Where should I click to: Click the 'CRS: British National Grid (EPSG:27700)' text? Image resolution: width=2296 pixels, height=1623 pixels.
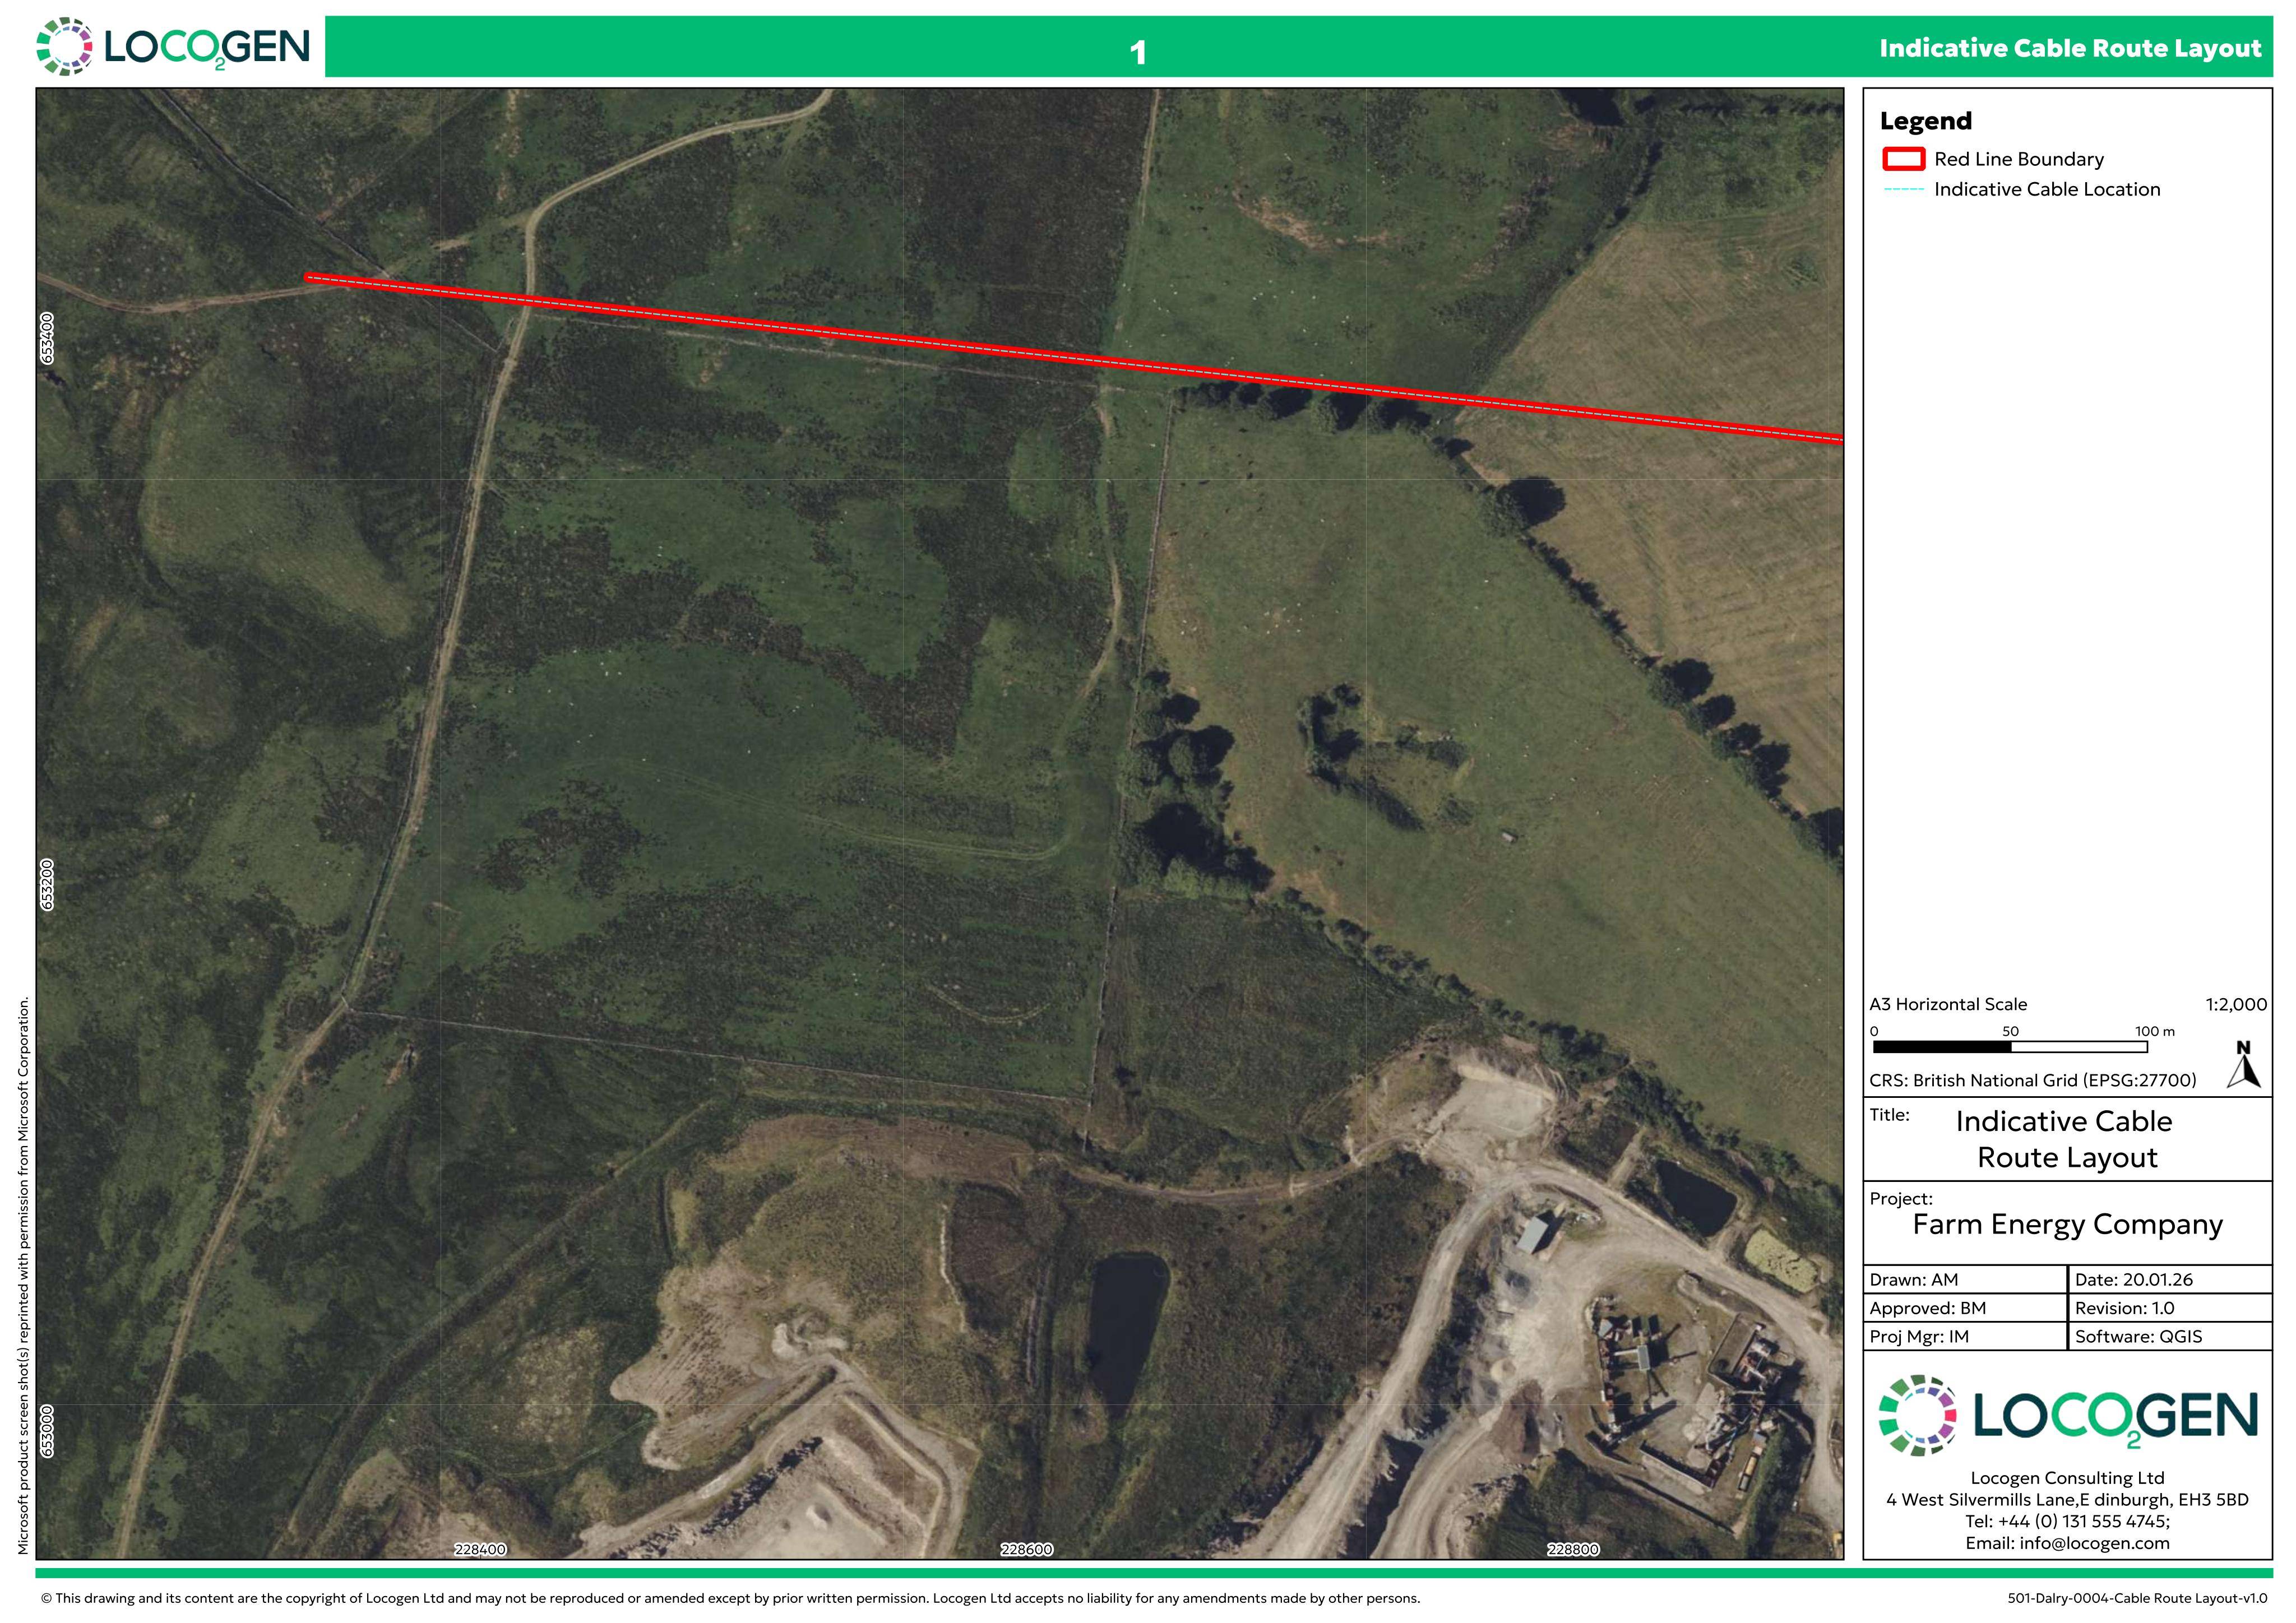pyautogui.click(x=2032, y=1080)
